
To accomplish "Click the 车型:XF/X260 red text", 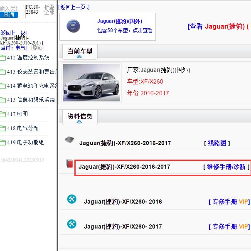I will 145,81.
